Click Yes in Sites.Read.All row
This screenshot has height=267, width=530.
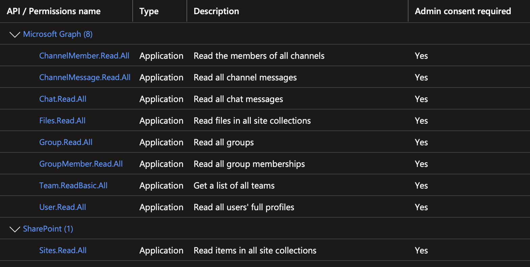point(421,250)
